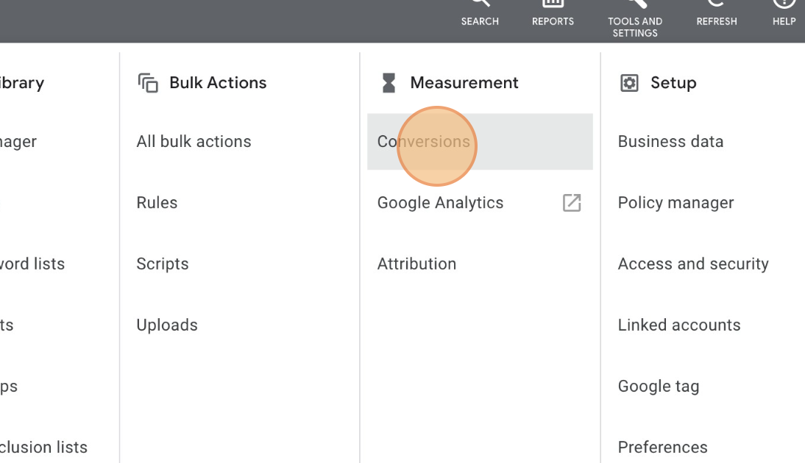The image size is (805, 463).
Task: Go to Rules under Bulk Actions
Action: click(x=157, y=203)
